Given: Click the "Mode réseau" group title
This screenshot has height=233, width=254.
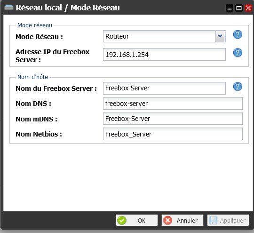Looking at the screenshot, I should click(x=35, y=25).
